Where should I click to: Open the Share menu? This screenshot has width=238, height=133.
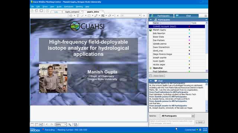[45, 7]
